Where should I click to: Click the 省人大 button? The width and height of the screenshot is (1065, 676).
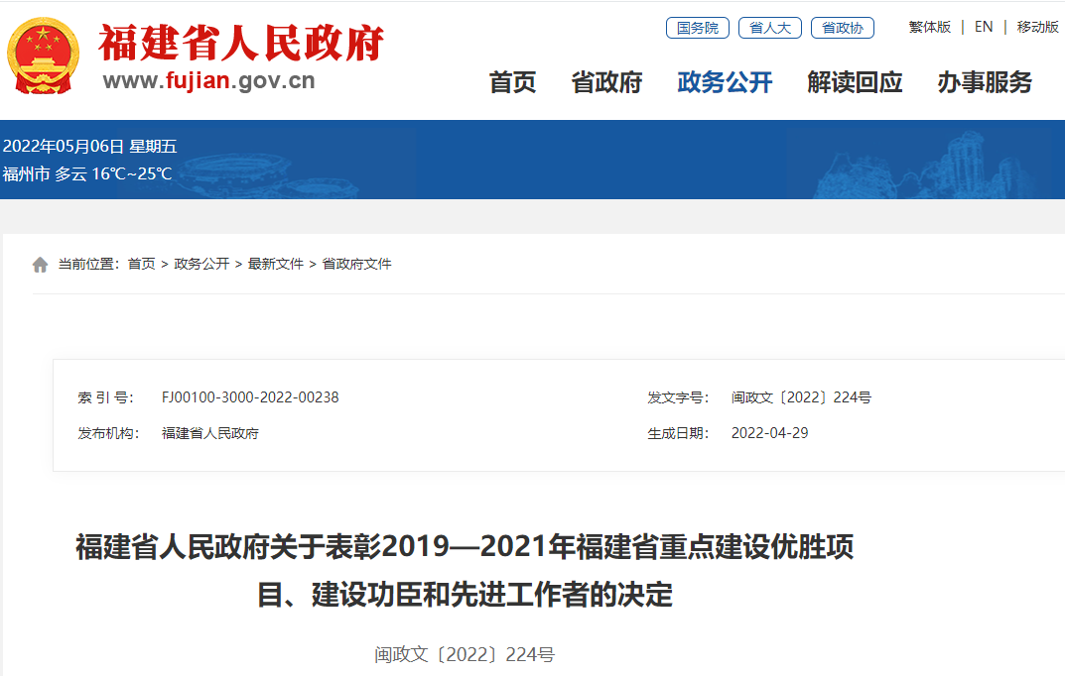769,28
